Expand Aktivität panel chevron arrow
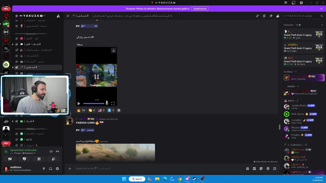Screen dimensions: 326x183 [322, 25]
